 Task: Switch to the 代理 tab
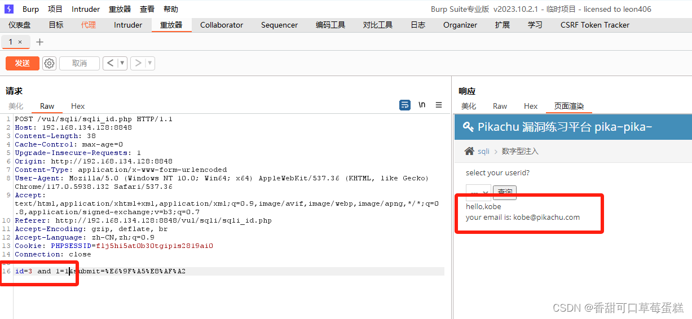click(x=89, y=25)
